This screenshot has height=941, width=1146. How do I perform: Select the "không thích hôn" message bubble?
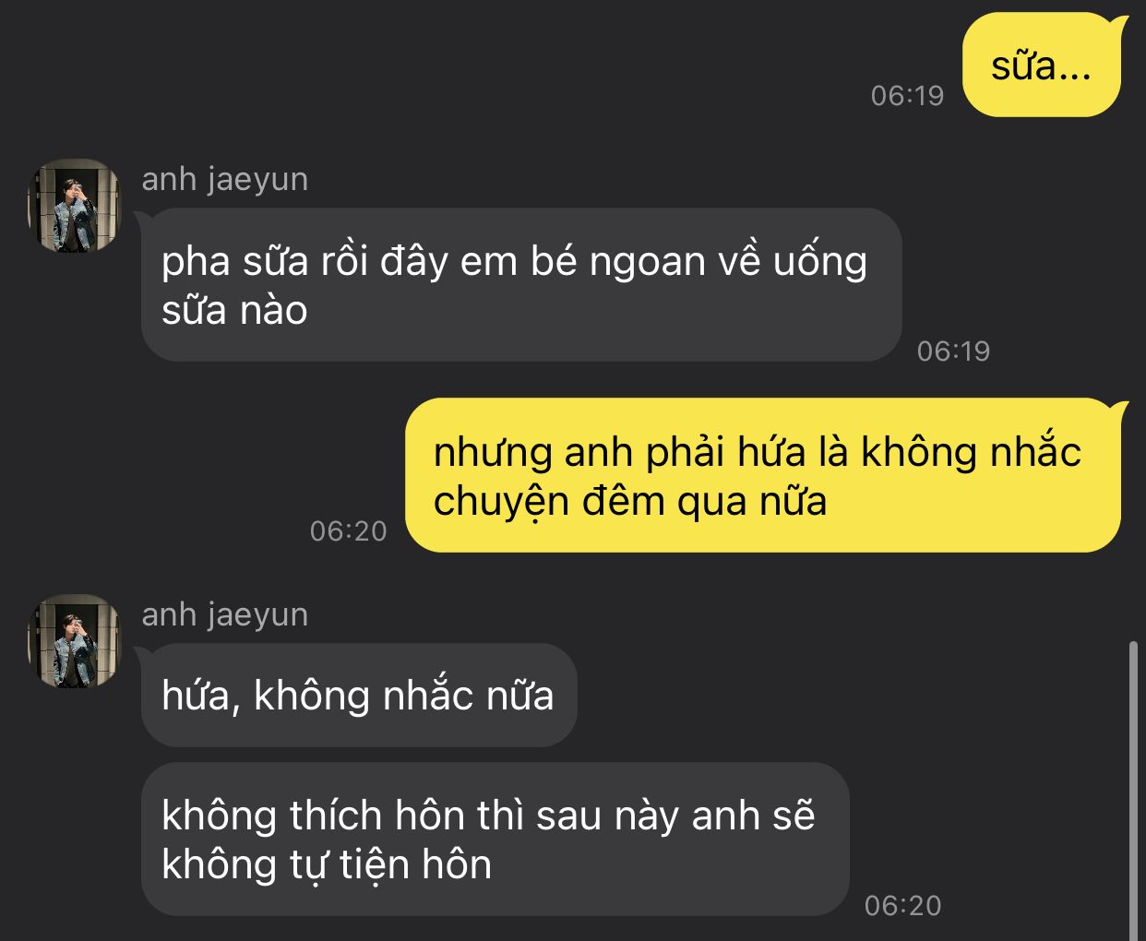[x=495, y=839]
